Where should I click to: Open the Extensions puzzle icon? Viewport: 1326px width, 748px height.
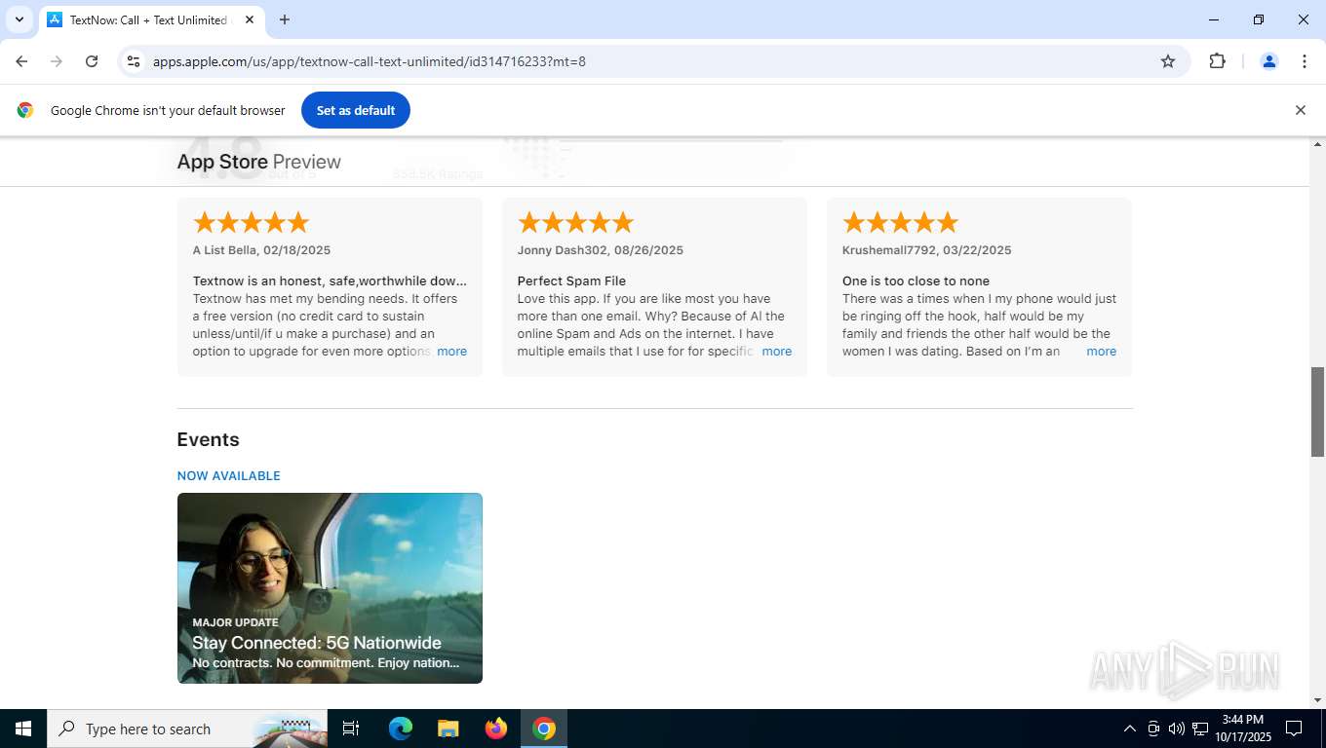pos(1217,61)
